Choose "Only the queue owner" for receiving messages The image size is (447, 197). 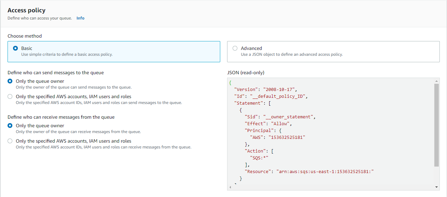tap(10, 125)
